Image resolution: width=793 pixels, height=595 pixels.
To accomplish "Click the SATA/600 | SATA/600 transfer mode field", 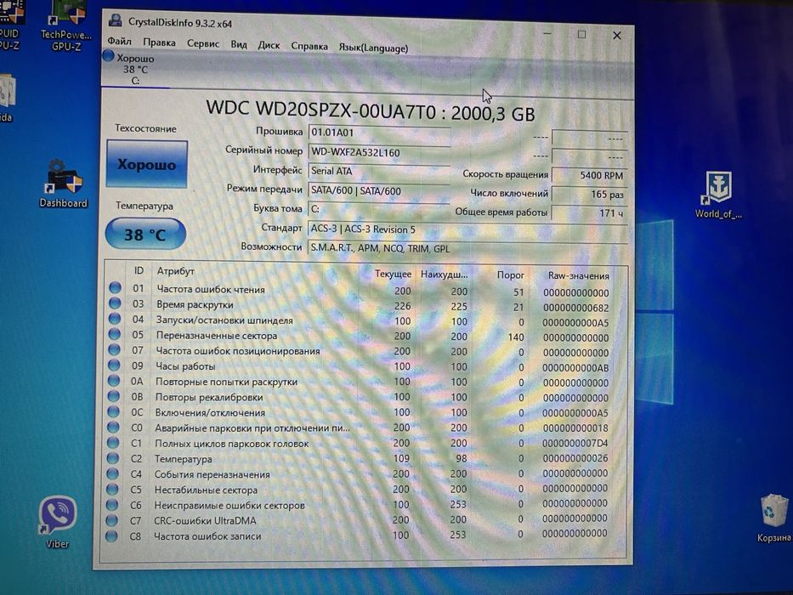I will (x=379, y=190).
